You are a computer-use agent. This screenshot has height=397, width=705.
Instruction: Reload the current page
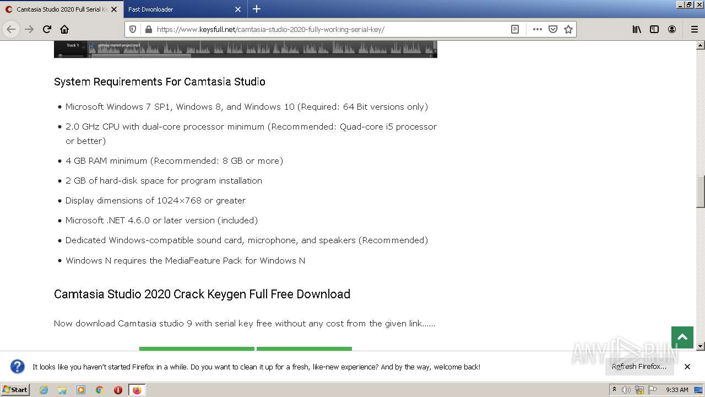point(47,29)
